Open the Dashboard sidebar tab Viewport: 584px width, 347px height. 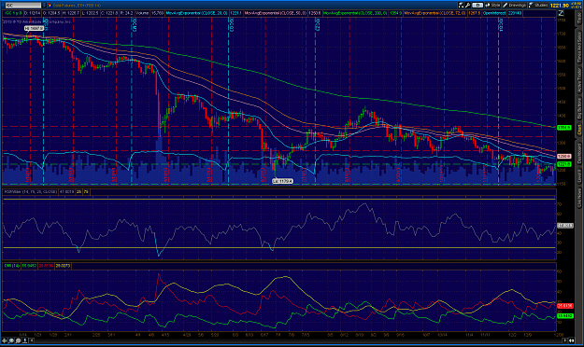click(579, 154)
